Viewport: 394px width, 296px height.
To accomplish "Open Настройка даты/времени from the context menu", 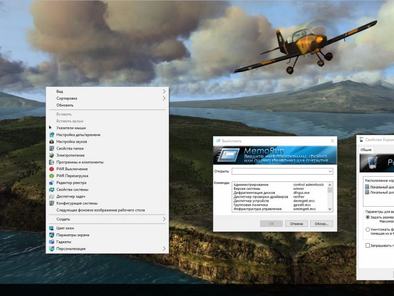I will (107, 135).
